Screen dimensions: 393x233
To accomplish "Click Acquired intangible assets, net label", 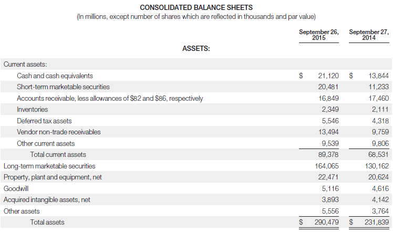I will tap(47, 200).
